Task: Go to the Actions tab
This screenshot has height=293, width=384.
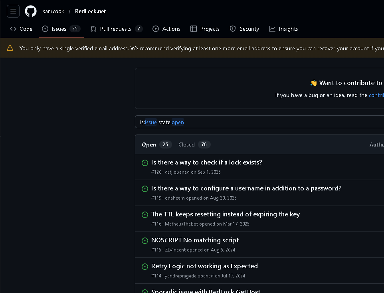Action: pyautogui.click(x=166, y=29)
